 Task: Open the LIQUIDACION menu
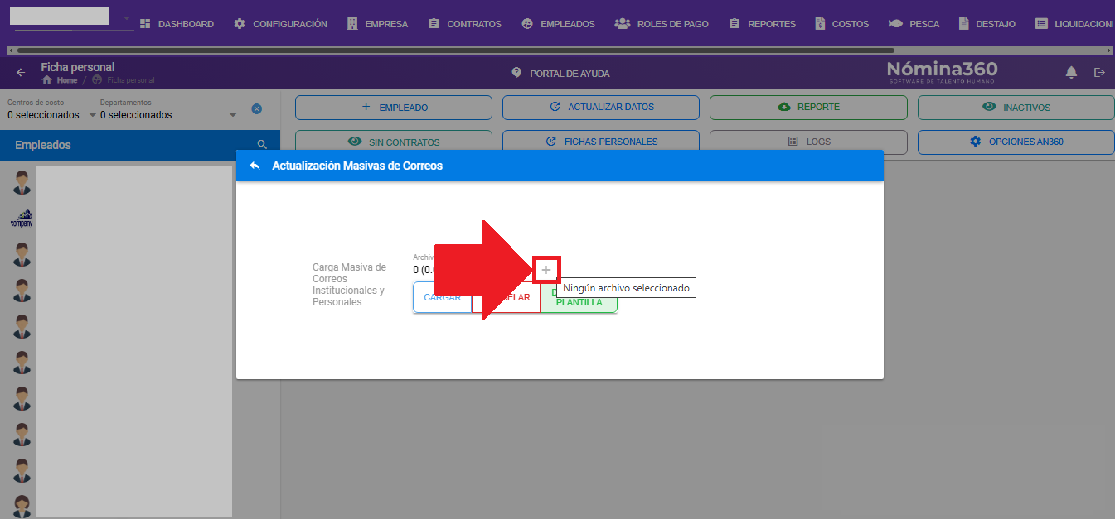point(1074,24)
